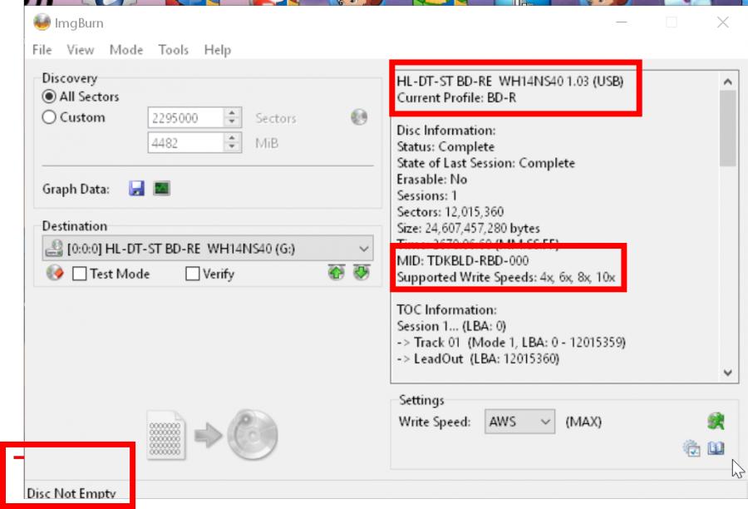Open the Write Speed AWS dropdown

point(519,422)
